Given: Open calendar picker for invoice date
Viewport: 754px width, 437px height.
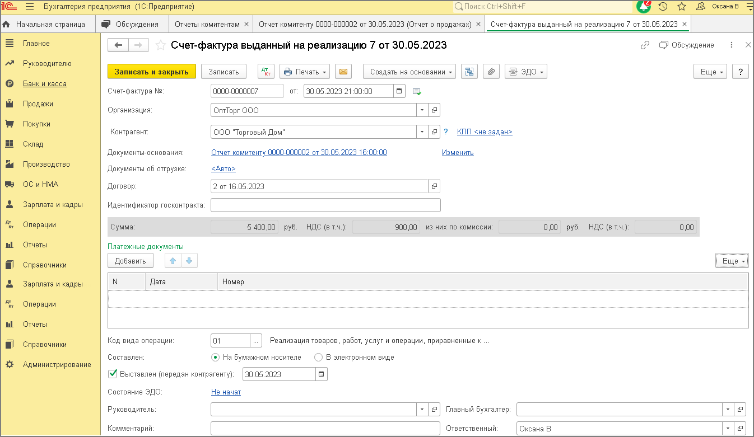Looking at the screenshot, I should tap(399, 91).
